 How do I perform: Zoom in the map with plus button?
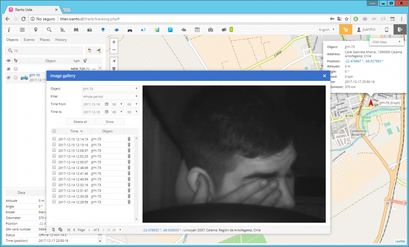(x=114, y=42)
